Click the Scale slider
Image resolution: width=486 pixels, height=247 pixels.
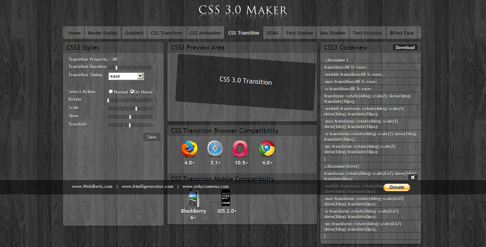(x=130, y=108)
